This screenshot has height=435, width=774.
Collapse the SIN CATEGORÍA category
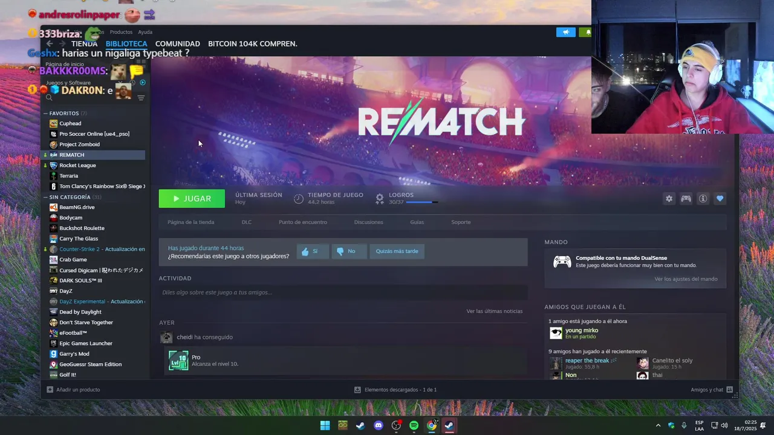45,197
